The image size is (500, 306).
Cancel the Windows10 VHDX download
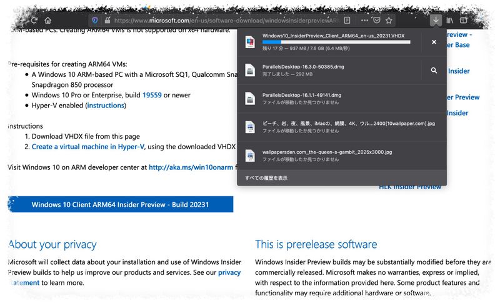coord(434,42)
